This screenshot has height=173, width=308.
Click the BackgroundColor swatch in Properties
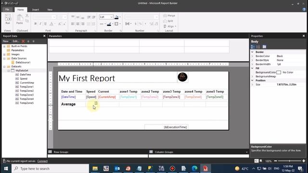[279, 73]
